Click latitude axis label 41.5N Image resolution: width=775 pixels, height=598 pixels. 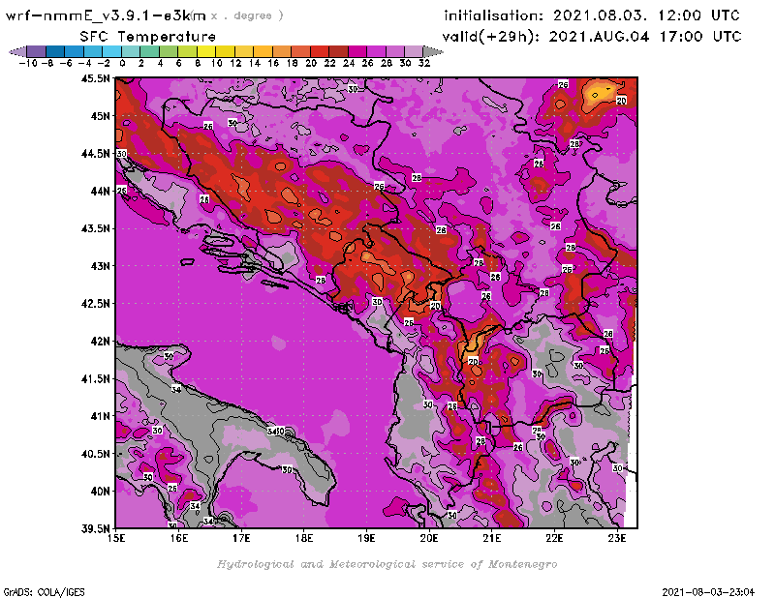96,378
